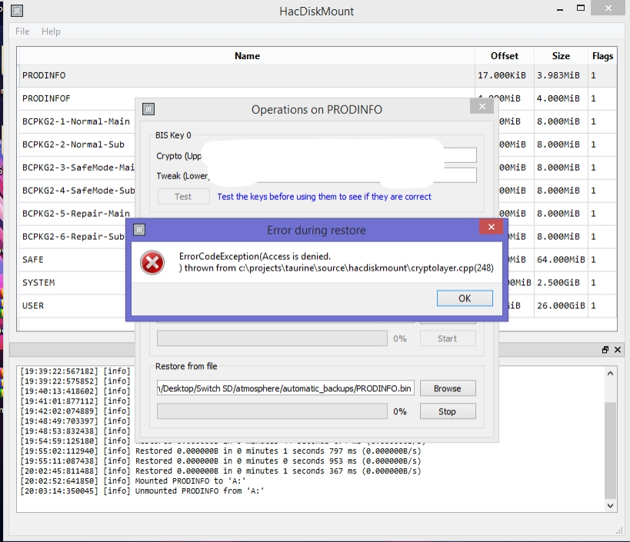The width and height of the screenshot is (630, 542).
Task: Click the Operations on PRODINFO dialog icon
Action: [148, 109]
